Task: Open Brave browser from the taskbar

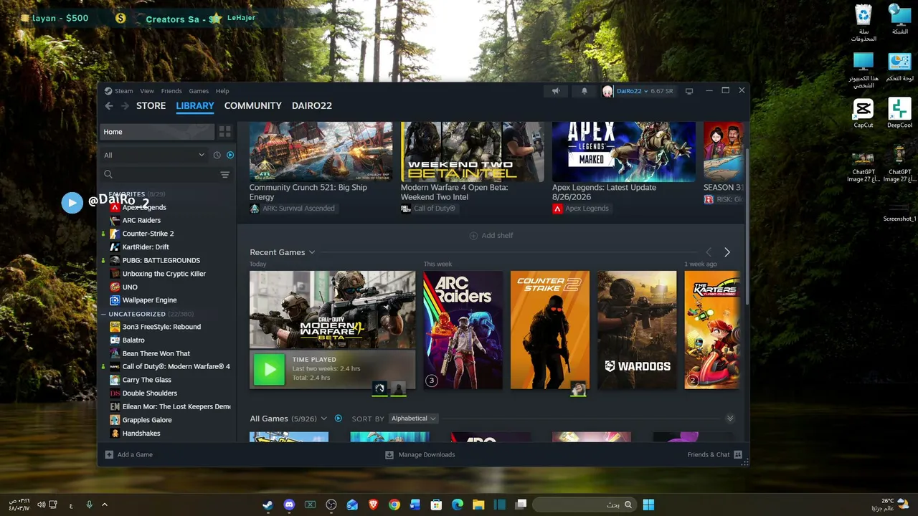Action: (x=373, y=505)
